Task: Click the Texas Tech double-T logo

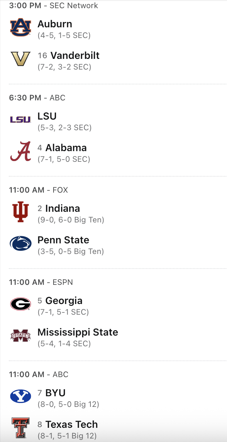Action: pyautogui.click(x=21, y=428)
